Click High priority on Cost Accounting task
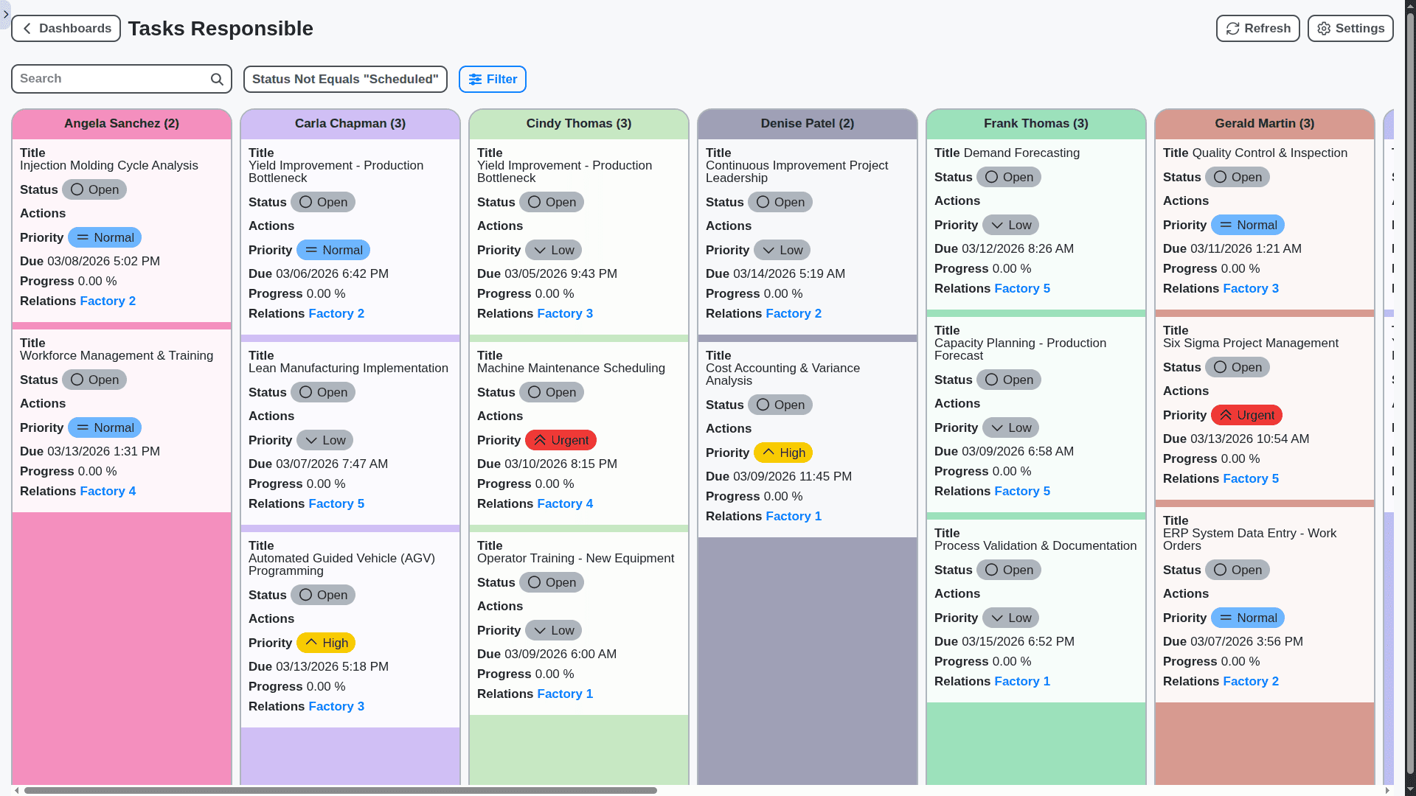This screenshot has height=796, width=1416. pyautogui.click(x=782, y=453)
